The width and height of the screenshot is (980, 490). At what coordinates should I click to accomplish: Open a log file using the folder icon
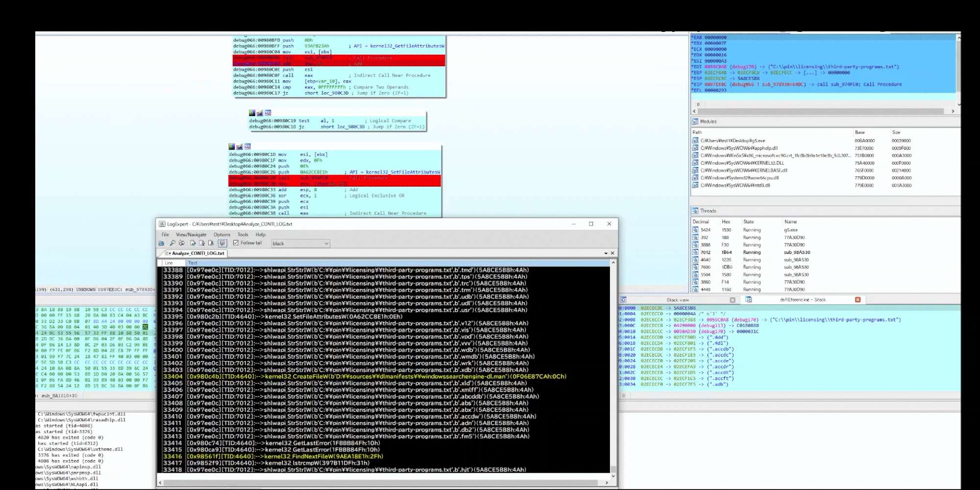coord(162,243)
